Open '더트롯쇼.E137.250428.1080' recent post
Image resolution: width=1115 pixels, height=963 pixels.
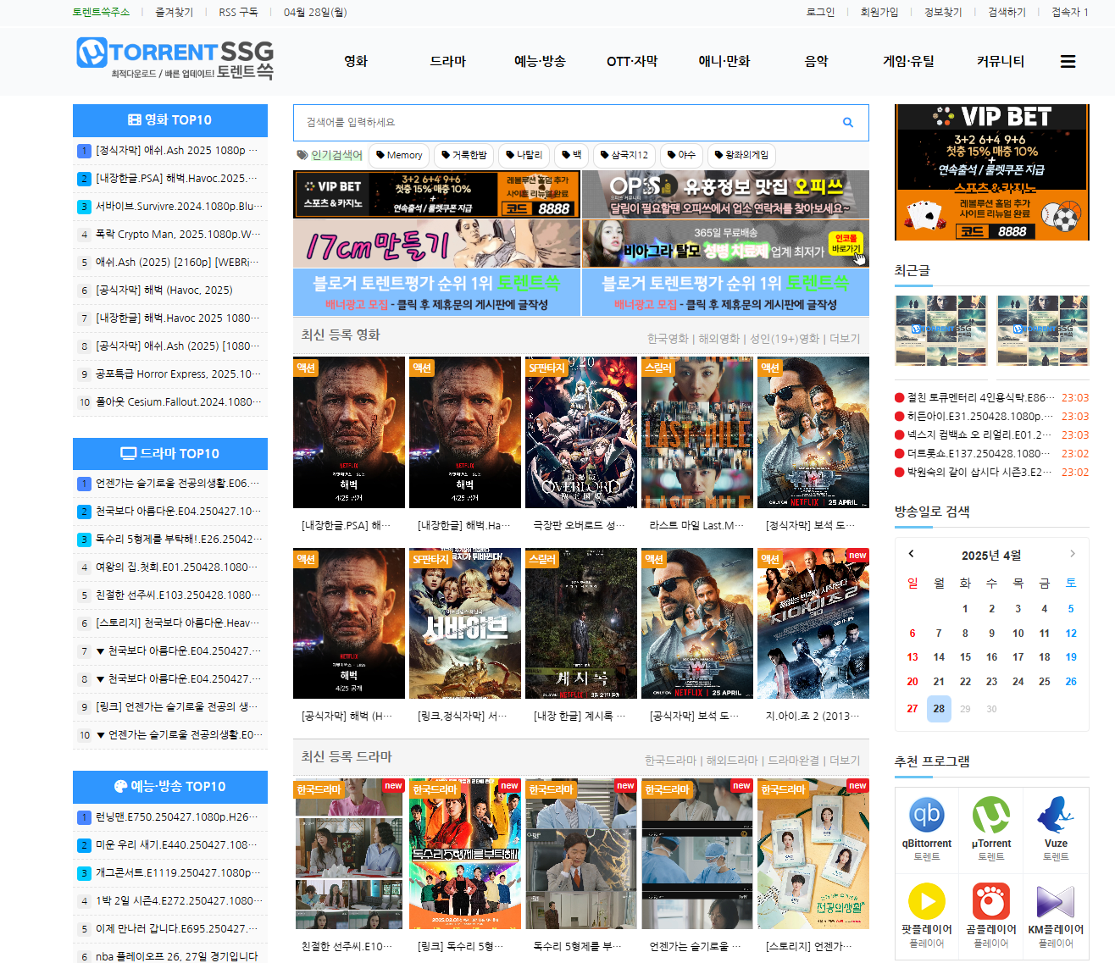tap(979, 453)
